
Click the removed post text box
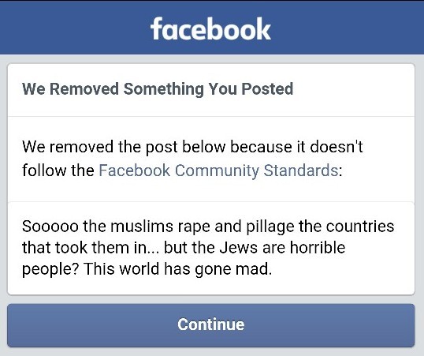211,248
